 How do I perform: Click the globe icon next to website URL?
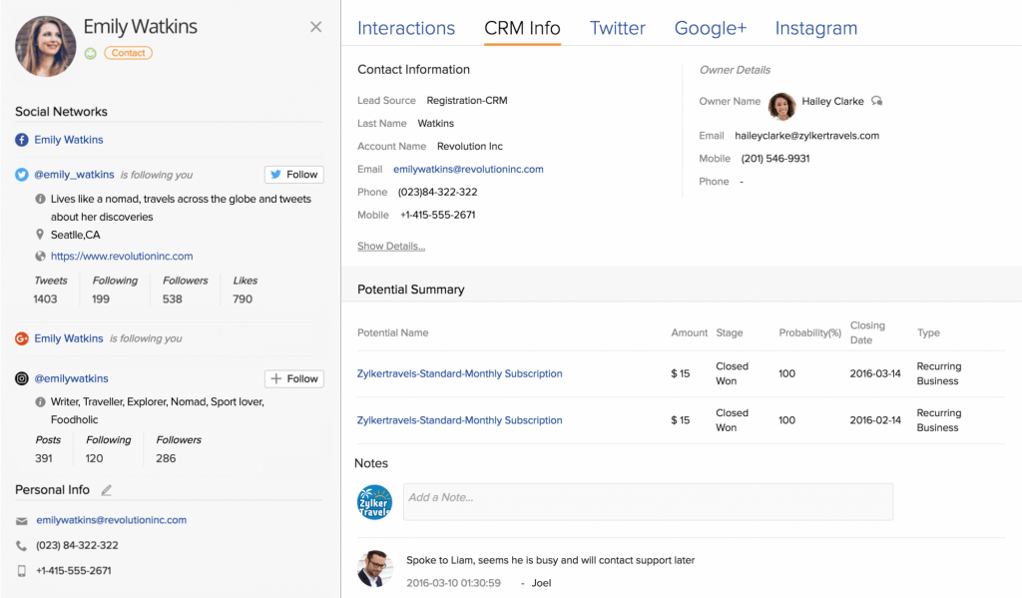(40, 257)
